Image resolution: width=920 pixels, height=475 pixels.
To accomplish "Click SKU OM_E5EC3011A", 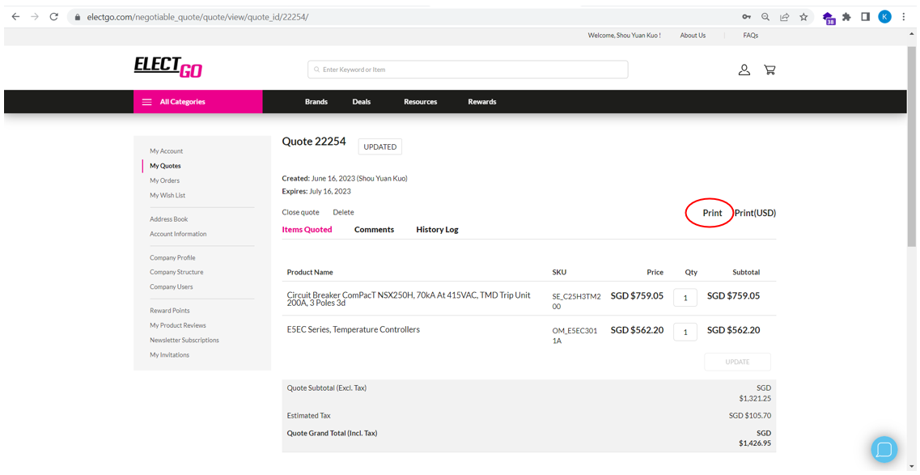I will pyautogui.click(x=574, y=336).
